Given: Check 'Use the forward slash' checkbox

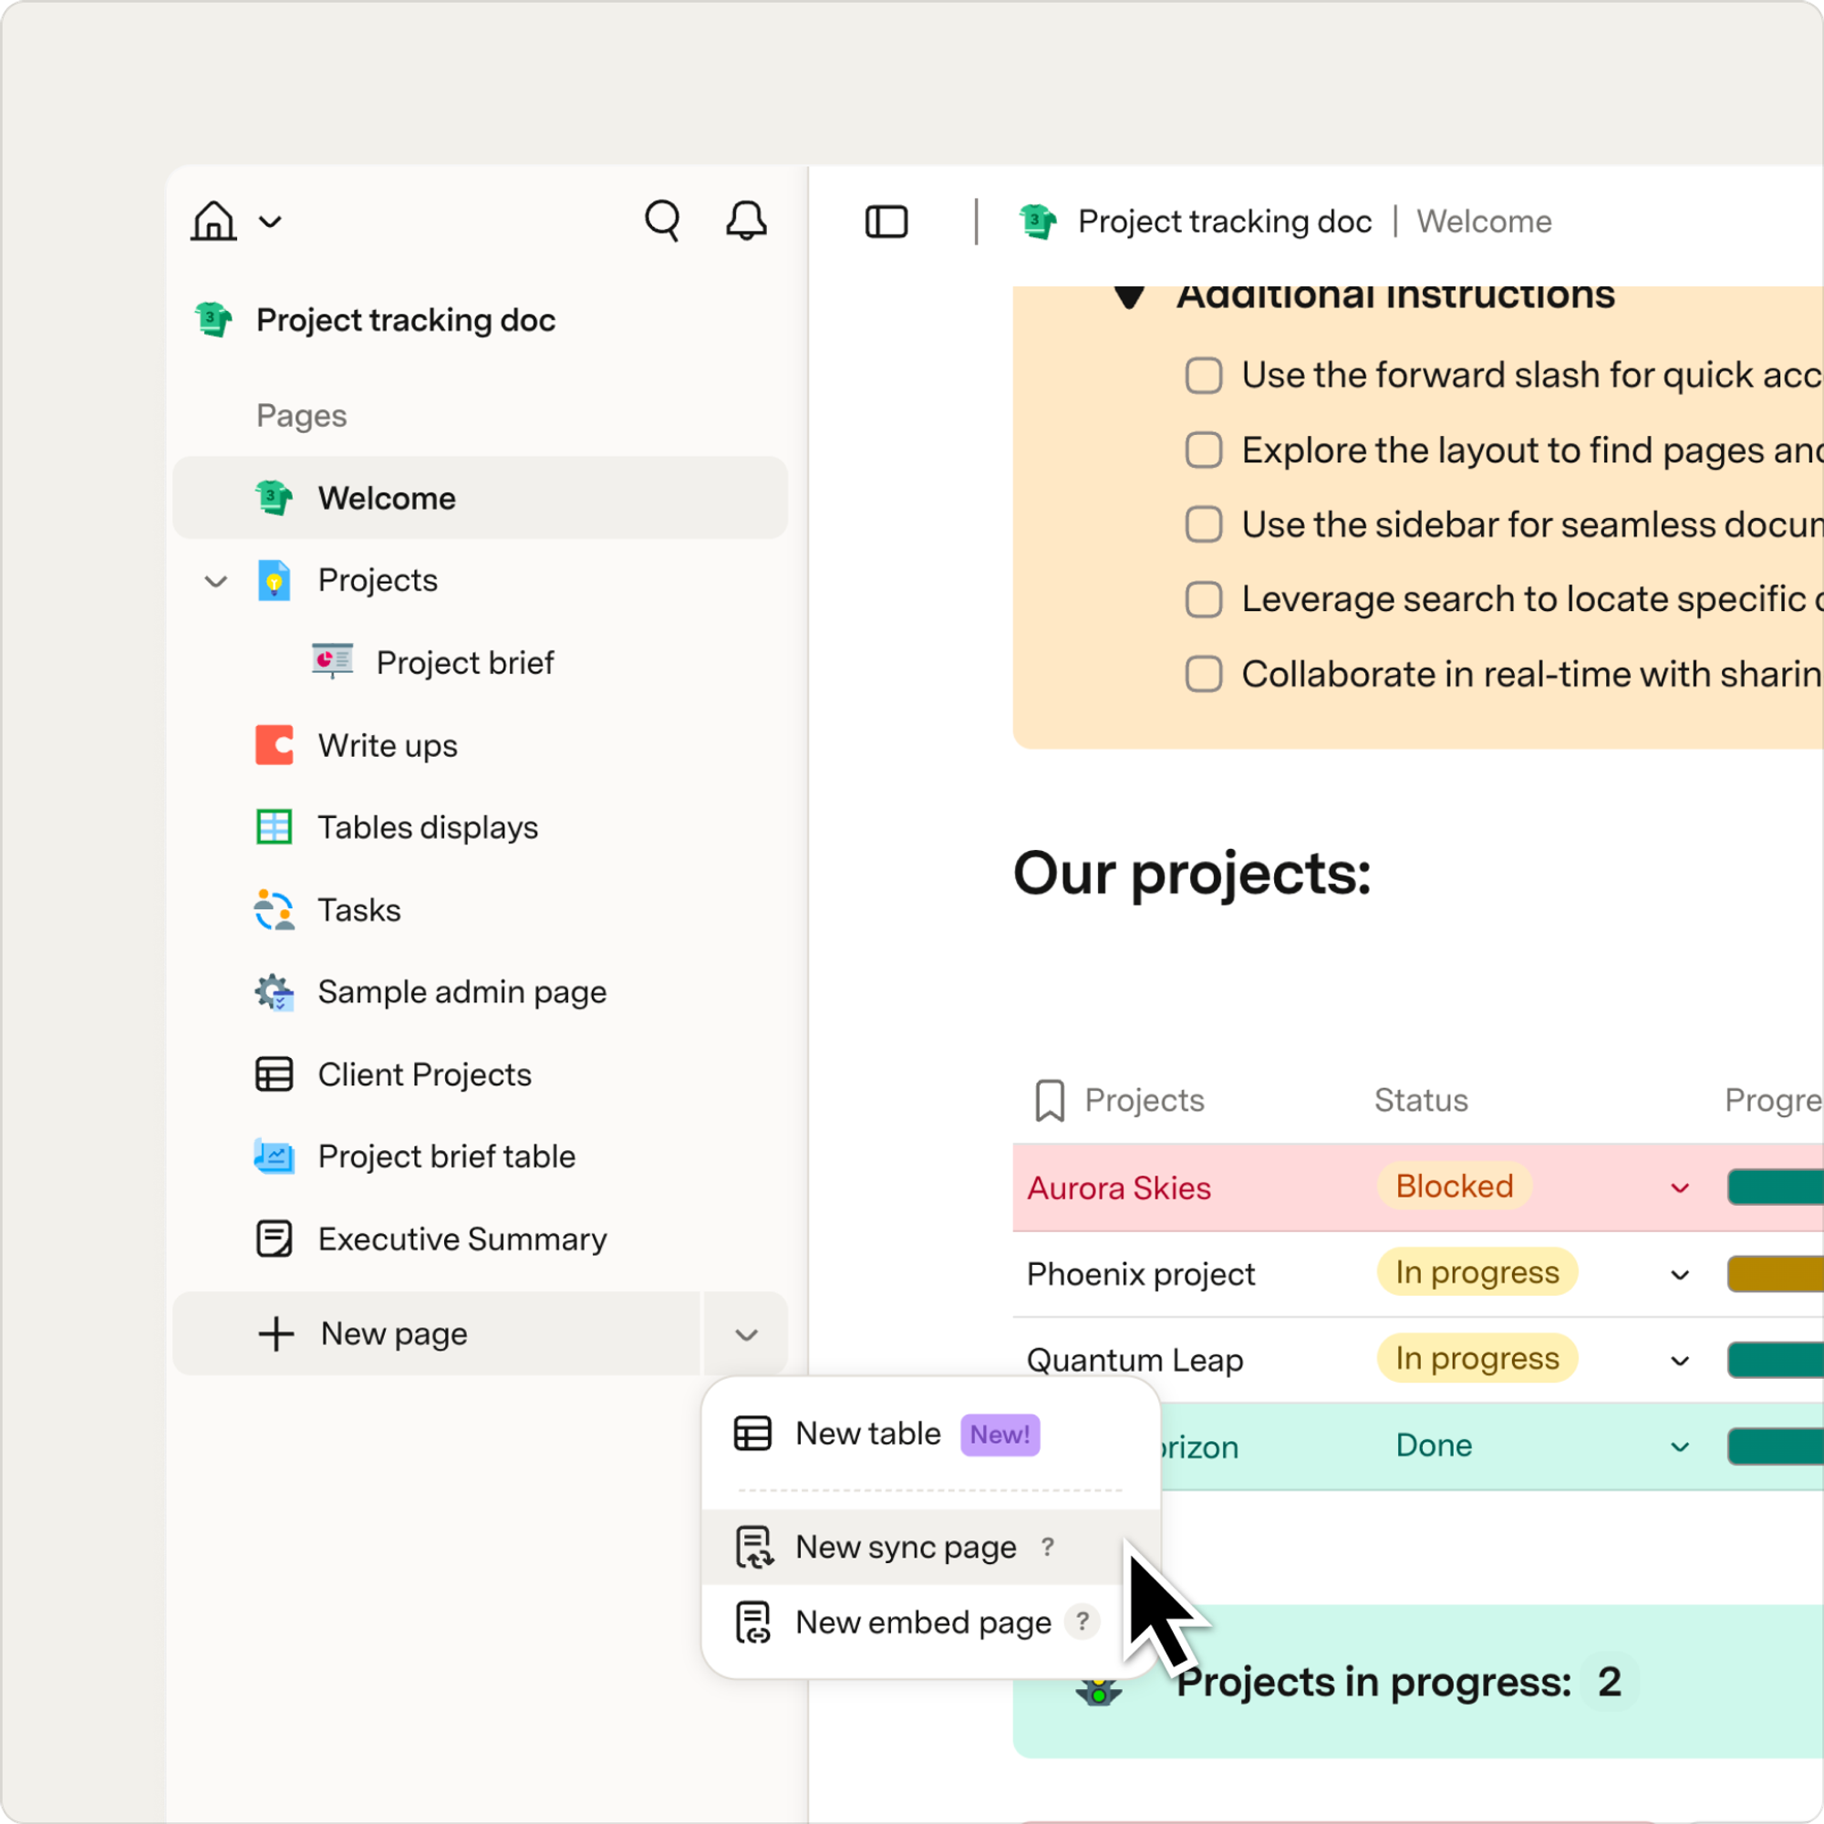Looking at the screenshot, I should click(x=1204, y=375).
